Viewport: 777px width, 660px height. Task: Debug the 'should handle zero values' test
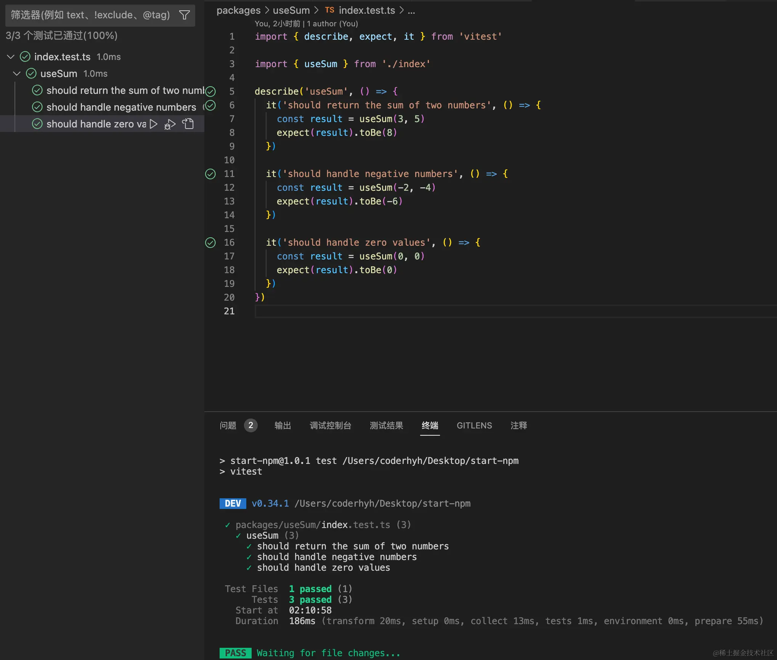(x=170, y=124)
